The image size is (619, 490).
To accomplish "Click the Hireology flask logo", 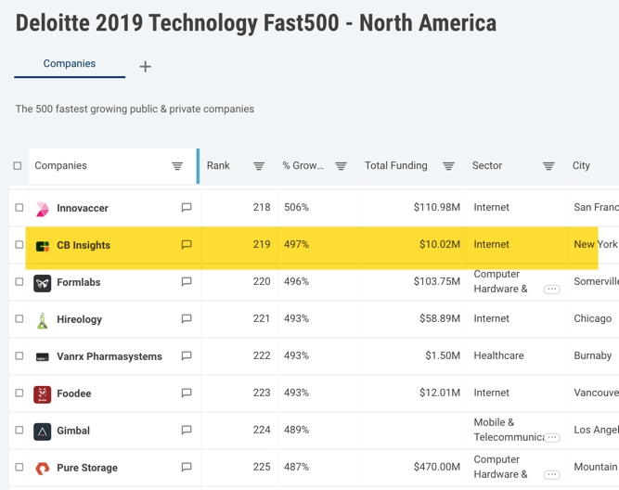I will click(x=43, y=320).
